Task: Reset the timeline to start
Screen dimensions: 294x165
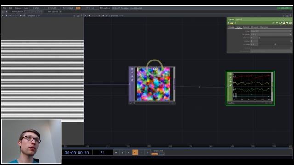Action: (116, 153)
